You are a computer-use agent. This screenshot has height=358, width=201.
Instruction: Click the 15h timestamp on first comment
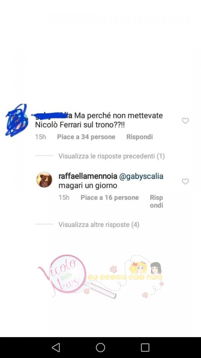click(x=40, y=137)
